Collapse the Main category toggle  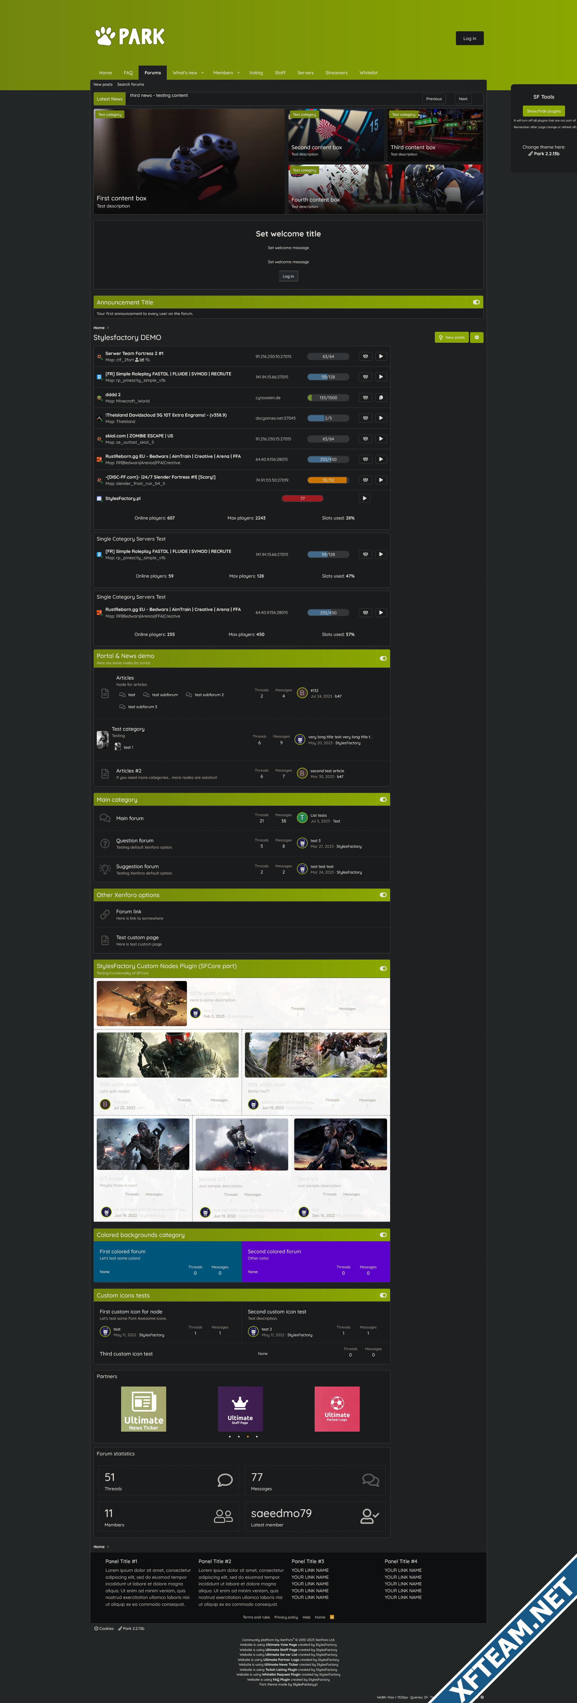coord(383,799)
